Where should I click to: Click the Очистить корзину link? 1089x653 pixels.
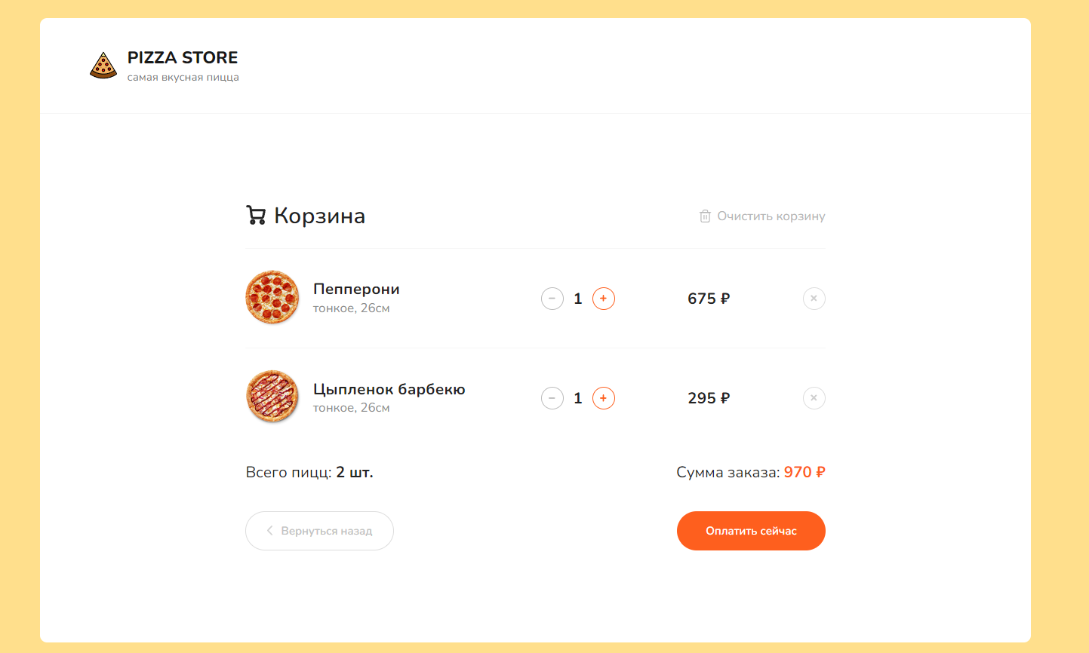[769, 216]
